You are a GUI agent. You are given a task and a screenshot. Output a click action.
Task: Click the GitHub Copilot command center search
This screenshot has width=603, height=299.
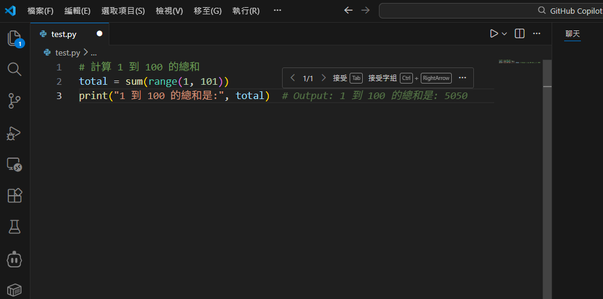tap(491, 11)
